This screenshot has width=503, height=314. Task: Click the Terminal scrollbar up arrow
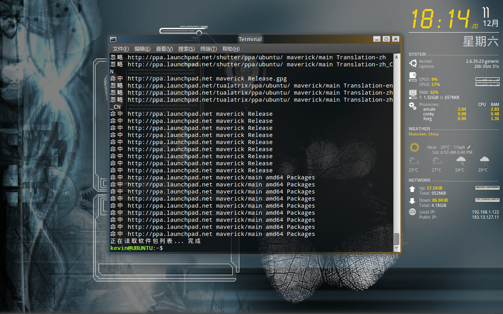[397, 57]
